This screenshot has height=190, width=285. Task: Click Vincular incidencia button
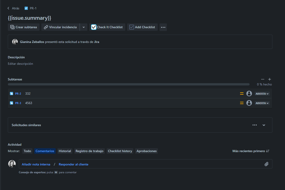tap(60, 27)
